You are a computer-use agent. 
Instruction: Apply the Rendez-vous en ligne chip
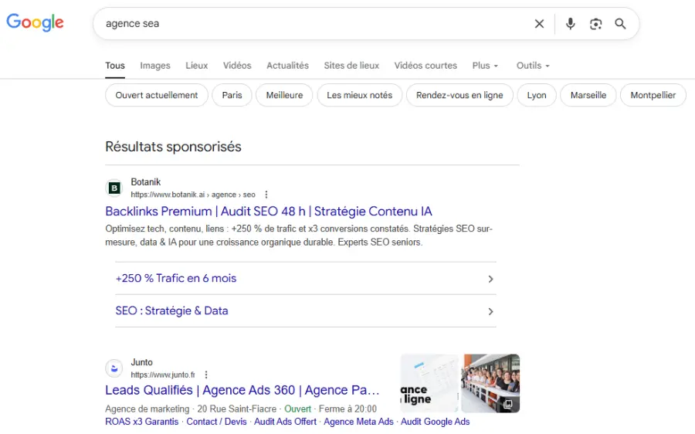(459, 95)
